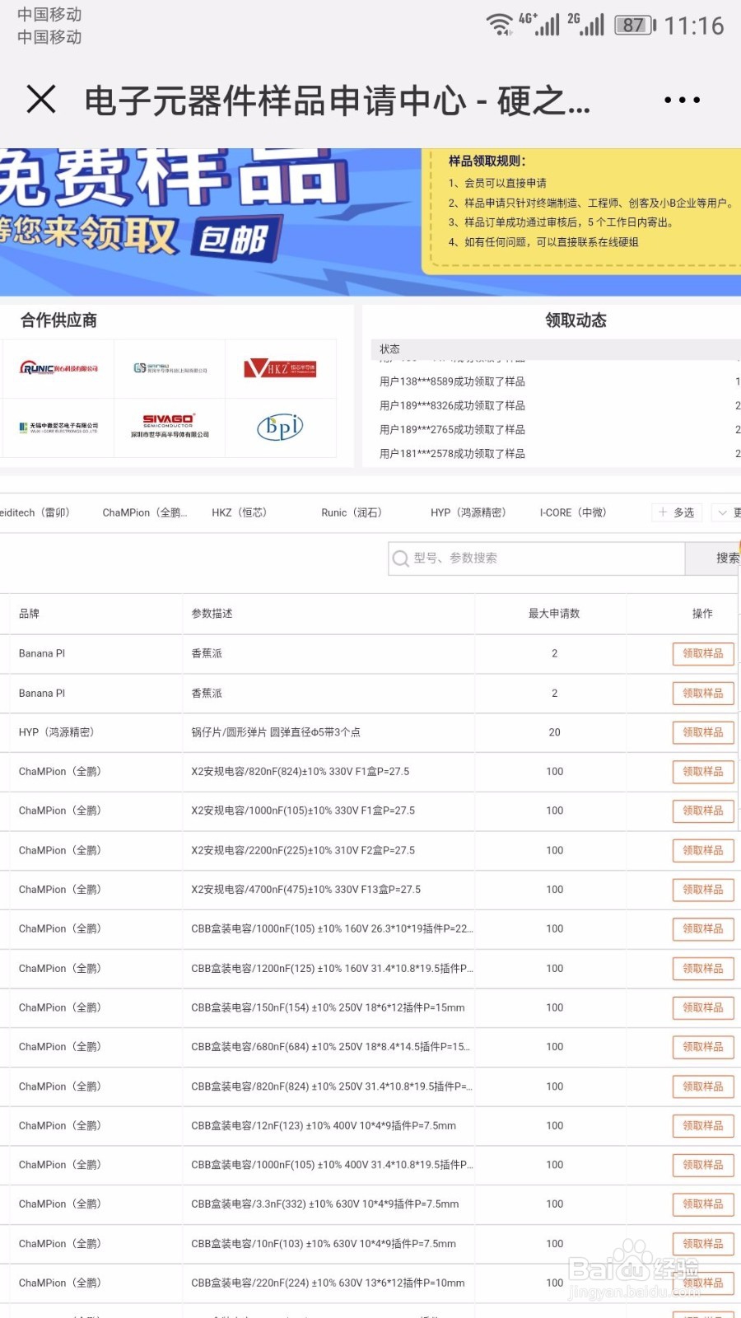Click 领取样品 for CBB 820nF(824) 250V row
Image resolution: width=741 pixels, height=1318 pixels.
pyautogui.click(x=703, y=1087)
